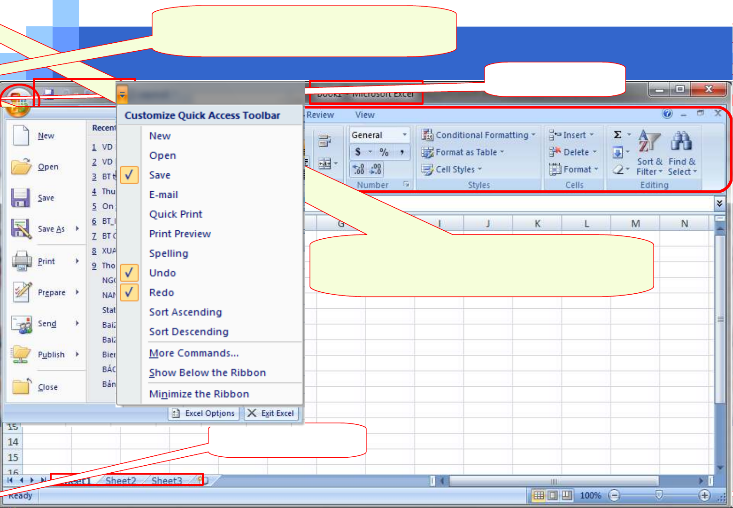
Task: Click the Open folder icon in Office menu
Action: click(x=21, y=167)
